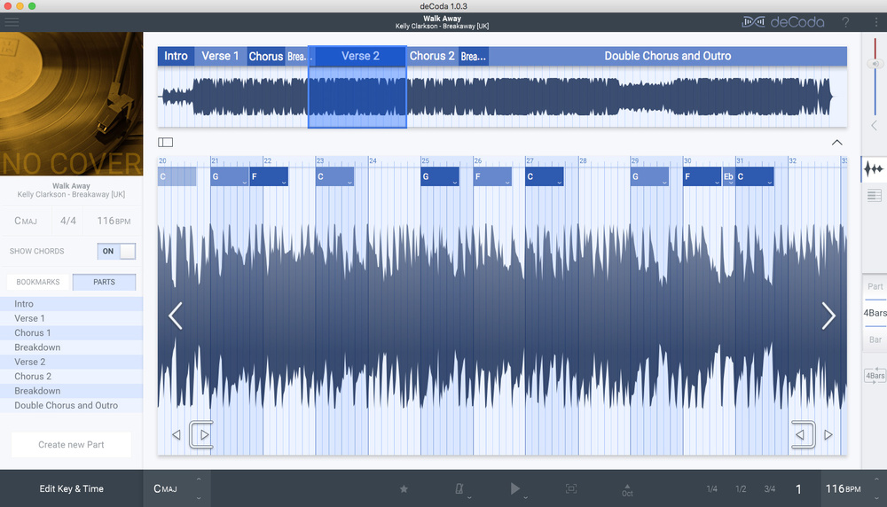Open dropdown on F chord at bar 22

pos(284,182)
